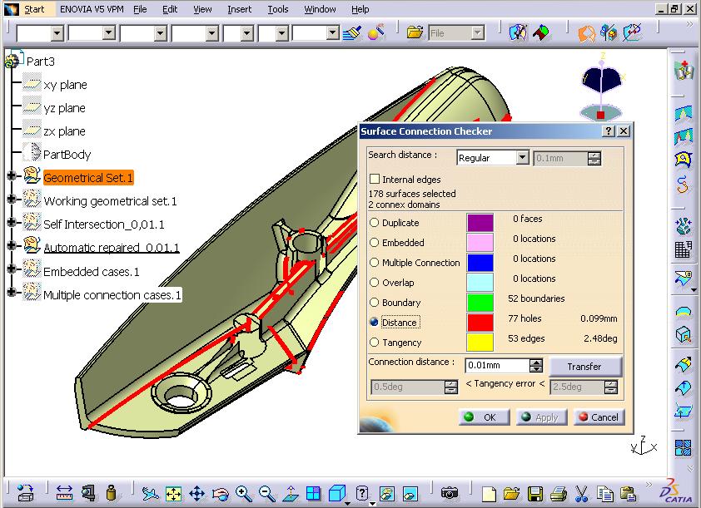
Task: Select the Embedded radio button
Action: (x=374, y=243)
